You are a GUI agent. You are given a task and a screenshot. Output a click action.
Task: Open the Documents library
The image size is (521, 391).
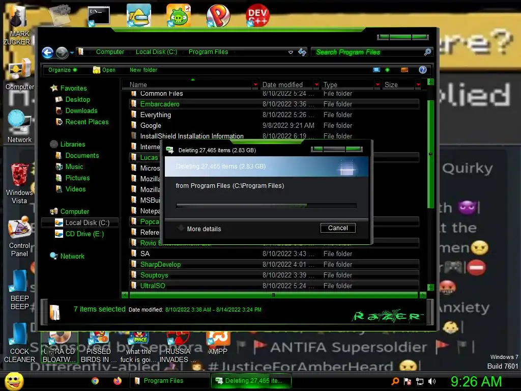point(82,156)
